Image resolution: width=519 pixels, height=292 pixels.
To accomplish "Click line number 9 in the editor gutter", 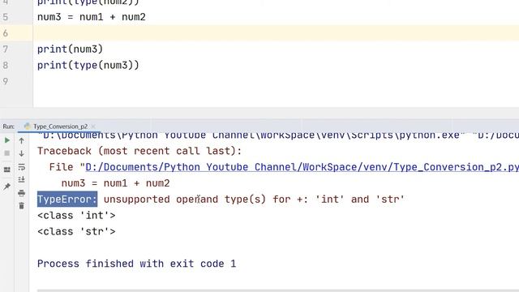I will (x=6, y=81).
